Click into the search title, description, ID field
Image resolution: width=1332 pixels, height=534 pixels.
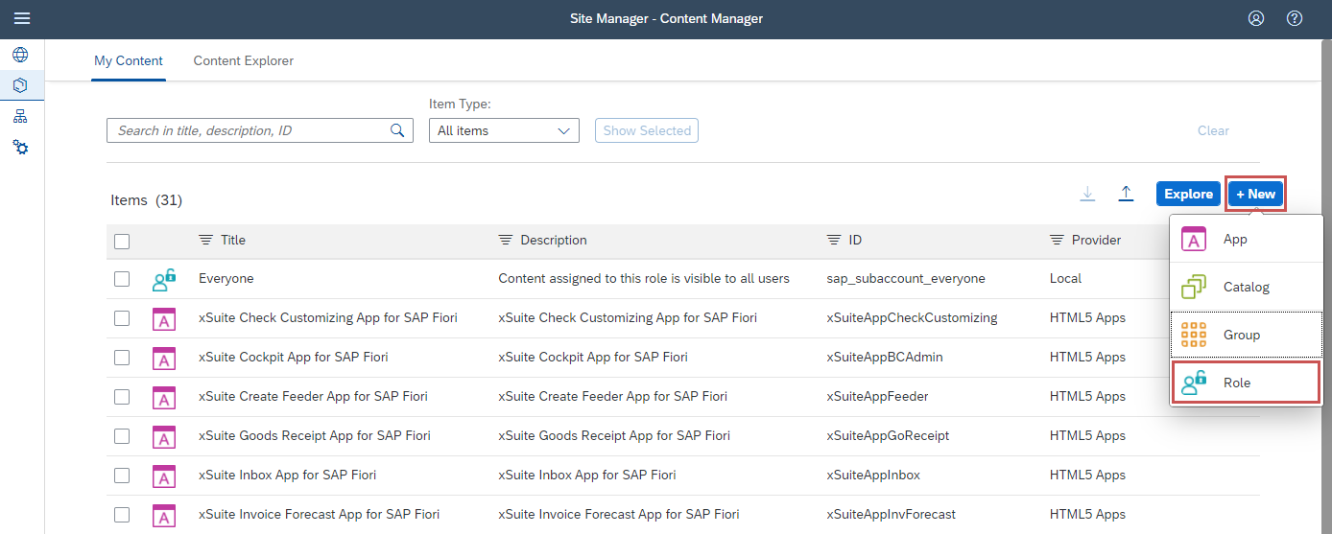[x=250, y=130]
